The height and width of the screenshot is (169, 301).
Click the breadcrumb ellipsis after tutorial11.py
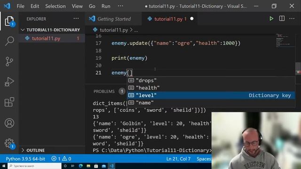[x=136, y=30]
